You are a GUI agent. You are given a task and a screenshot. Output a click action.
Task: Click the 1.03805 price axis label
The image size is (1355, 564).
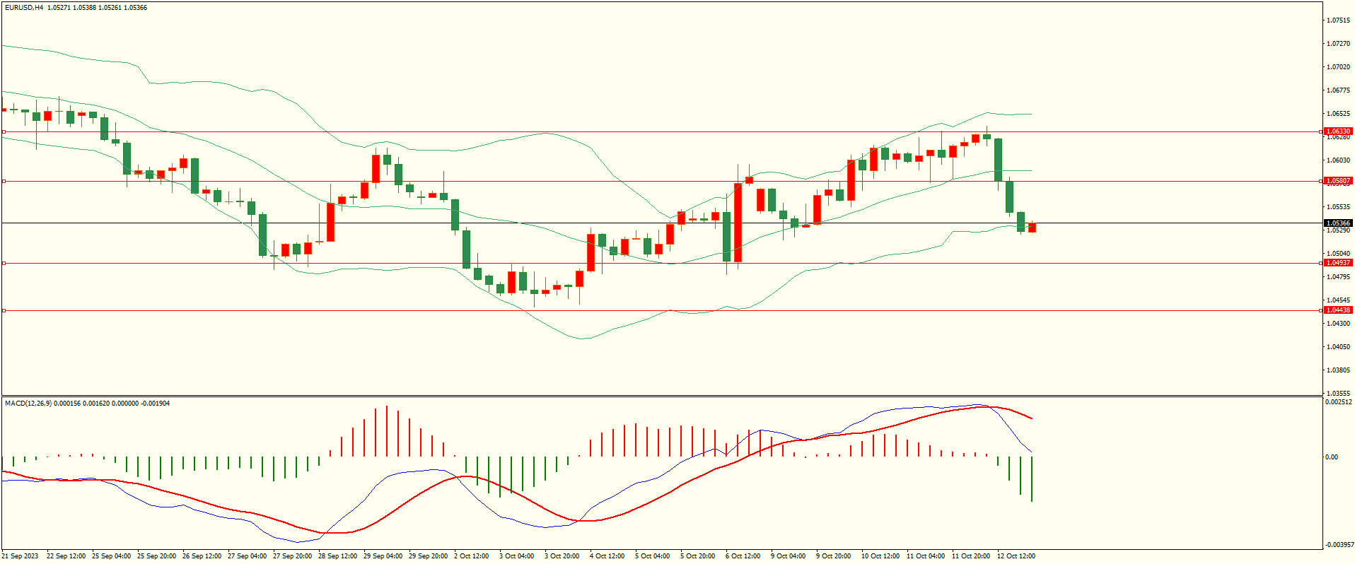1338,370
